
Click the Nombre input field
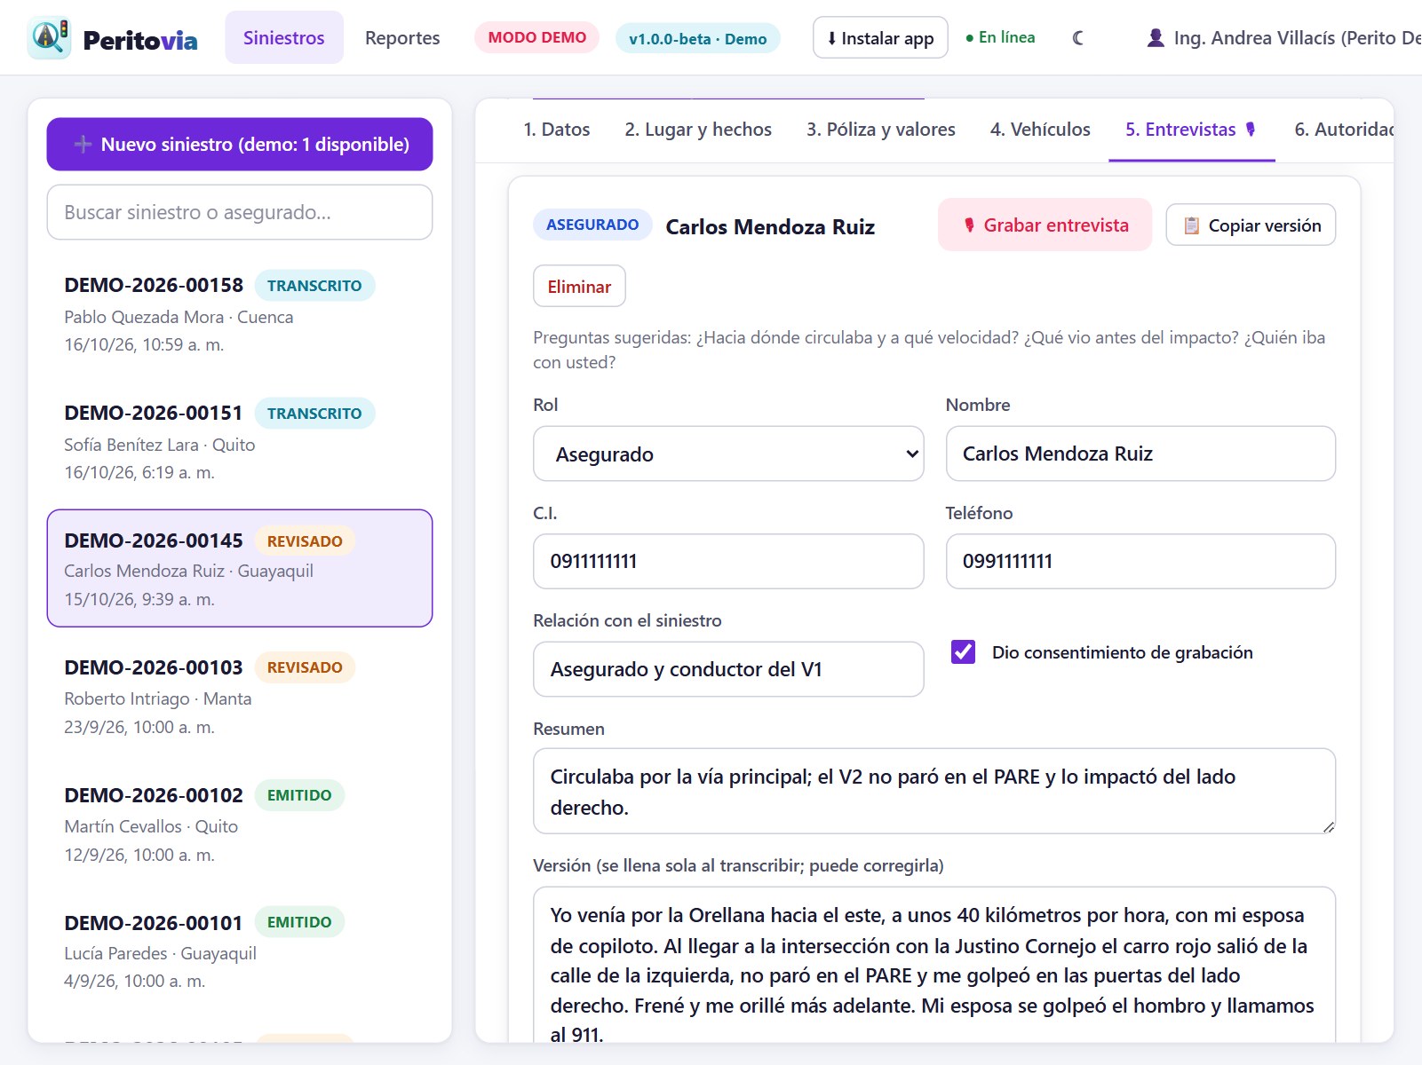[x=1140, y=454]
